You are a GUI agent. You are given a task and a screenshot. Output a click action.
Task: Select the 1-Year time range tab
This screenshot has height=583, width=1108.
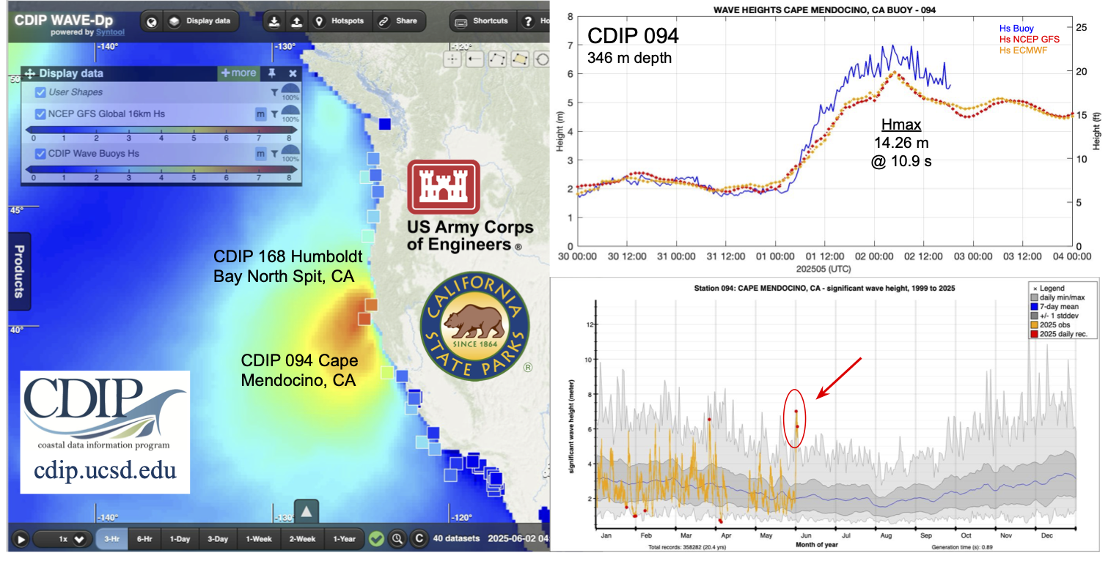coord(344,539)
